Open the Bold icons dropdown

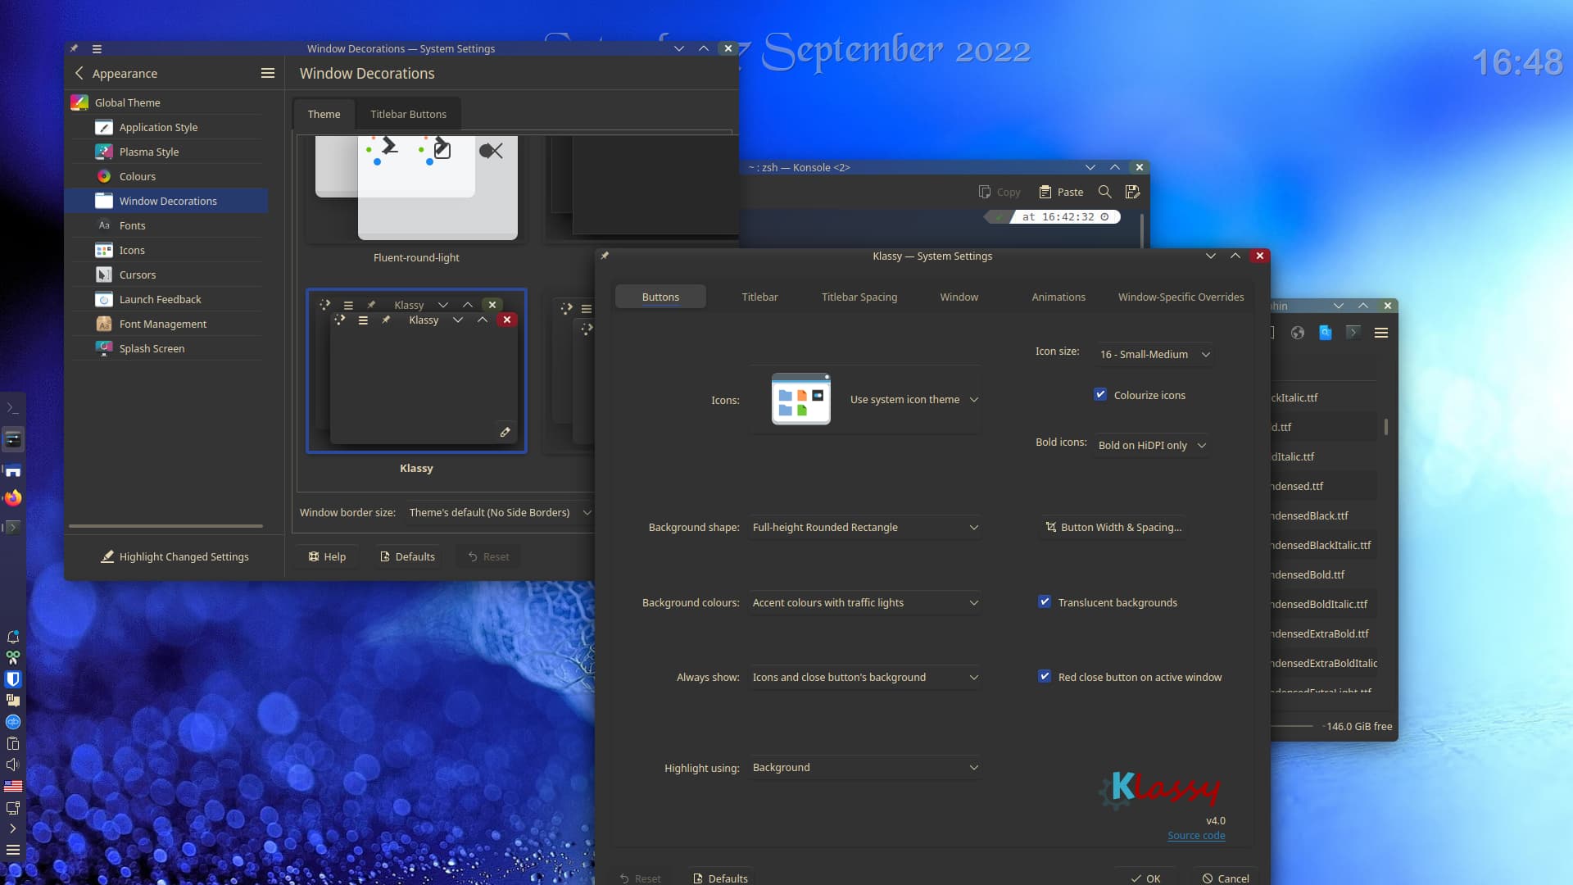coord(1152,445)
